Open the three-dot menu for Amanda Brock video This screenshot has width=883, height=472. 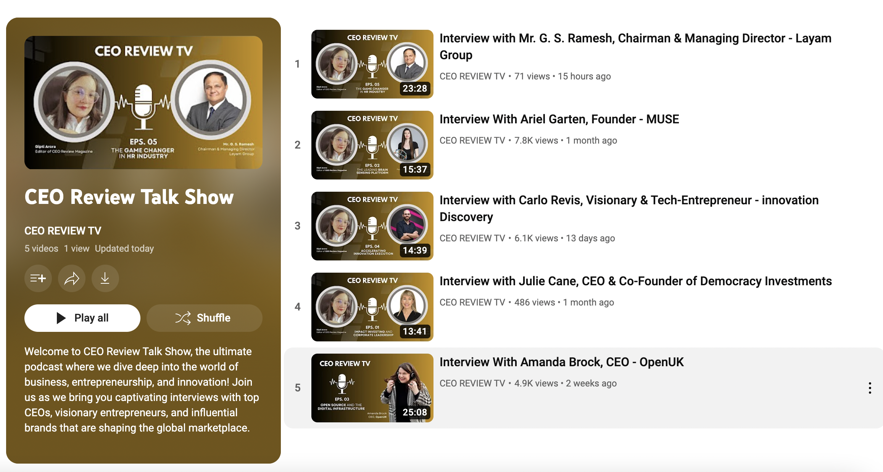pyautogui.click(x=870, y=388)
